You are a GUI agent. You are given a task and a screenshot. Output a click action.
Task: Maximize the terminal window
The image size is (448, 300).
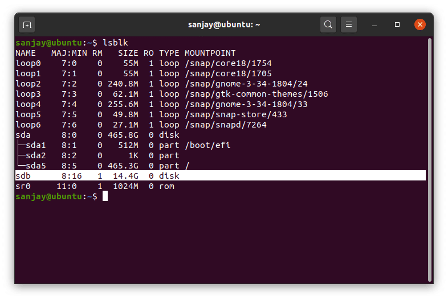[397, 24]
